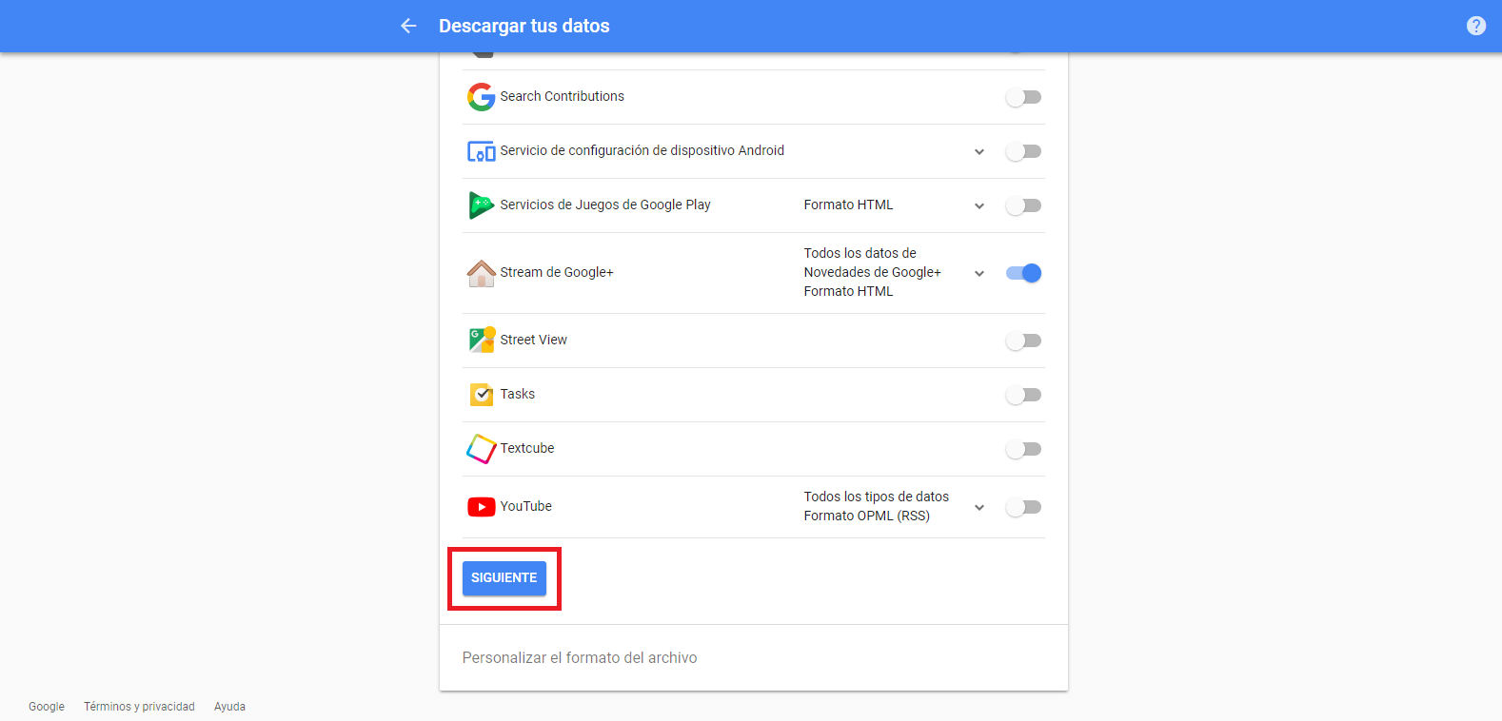This screenshot has height=721, width=1502.
Task: Open help question mark icon
Action: point(1476,26)
